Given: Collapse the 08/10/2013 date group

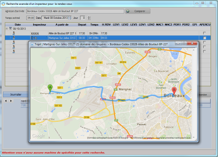Looking at the screenshot, I should (7, 29).
